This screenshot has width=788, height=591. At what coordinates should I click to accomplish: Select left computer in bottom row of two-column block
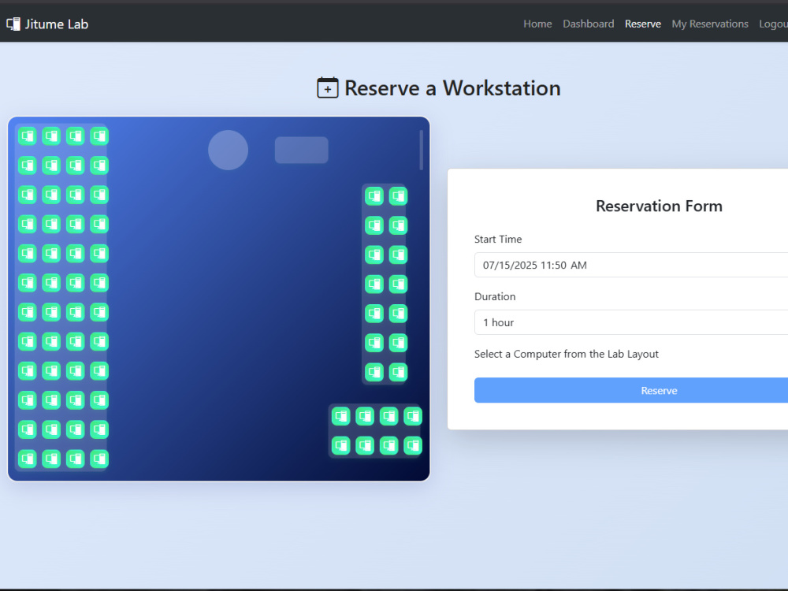coord(374,372)
